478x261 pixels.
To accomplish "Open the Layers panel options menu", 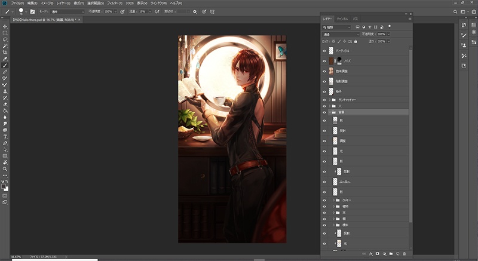I will (410, 19).
